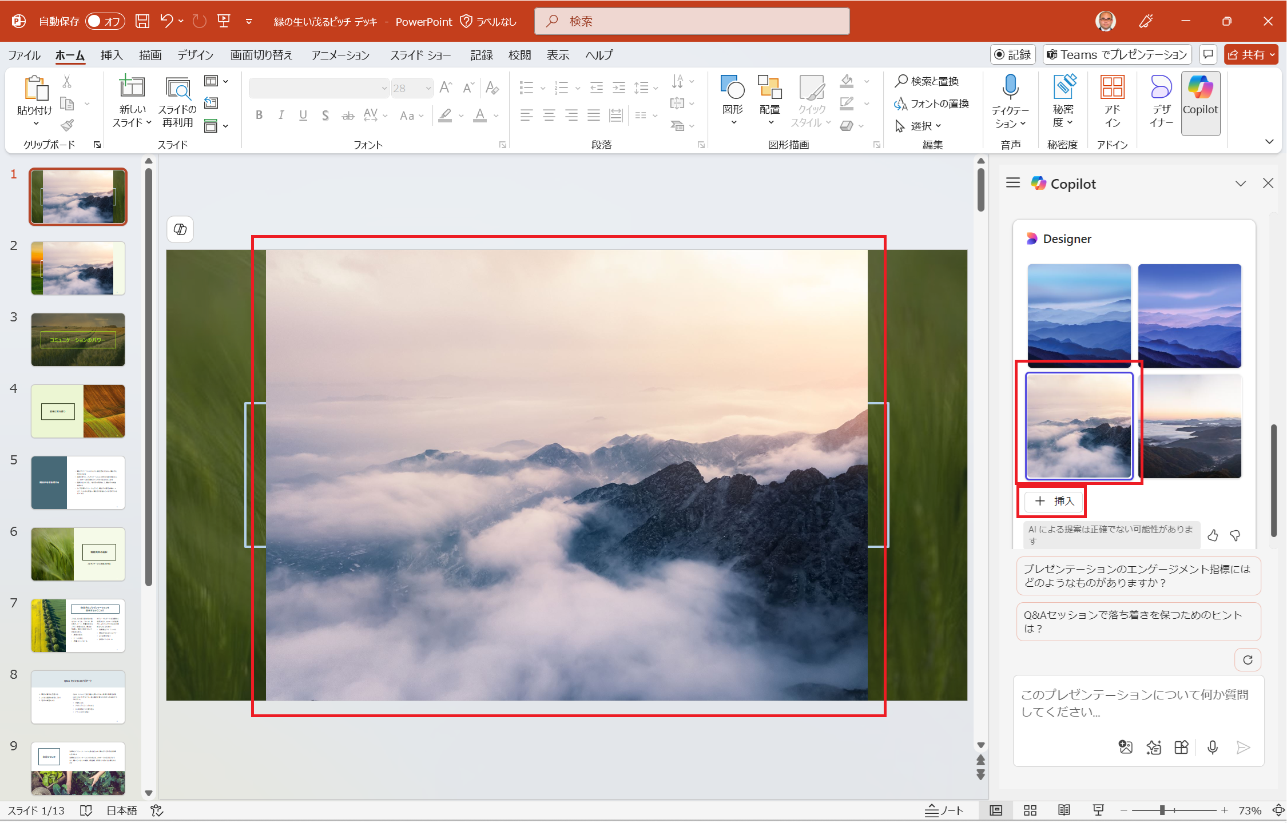Toggle Normal view in status bar
1287x823 pixels.
(996, 810)
